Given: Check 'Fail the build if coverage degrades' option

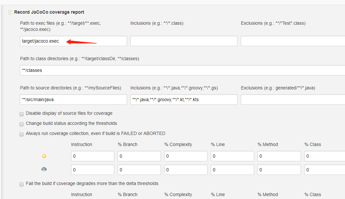Looking at the screenshot, I should [22, 183].
